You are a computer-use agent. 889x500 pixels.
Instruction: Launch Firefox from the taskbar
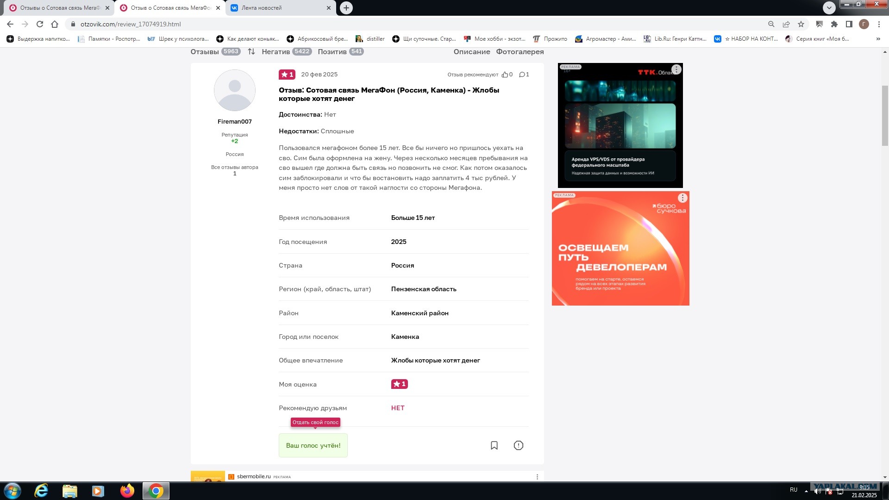tap(127, 491)
